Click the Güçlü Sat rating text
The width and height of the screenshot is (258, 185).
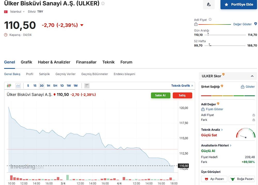(209, 135)
